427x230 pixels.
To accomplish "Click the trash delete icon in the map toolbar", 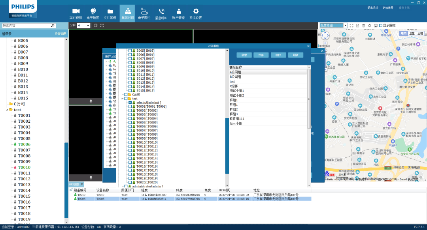I will 363,25.
